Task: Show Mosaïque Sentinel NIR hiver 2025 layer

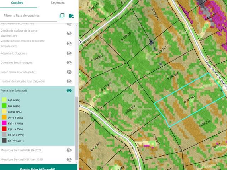Action: [69, 159]
